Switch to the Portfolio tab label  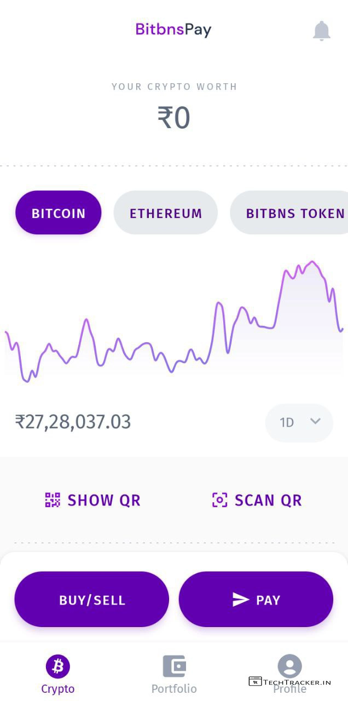coord(174,689)
